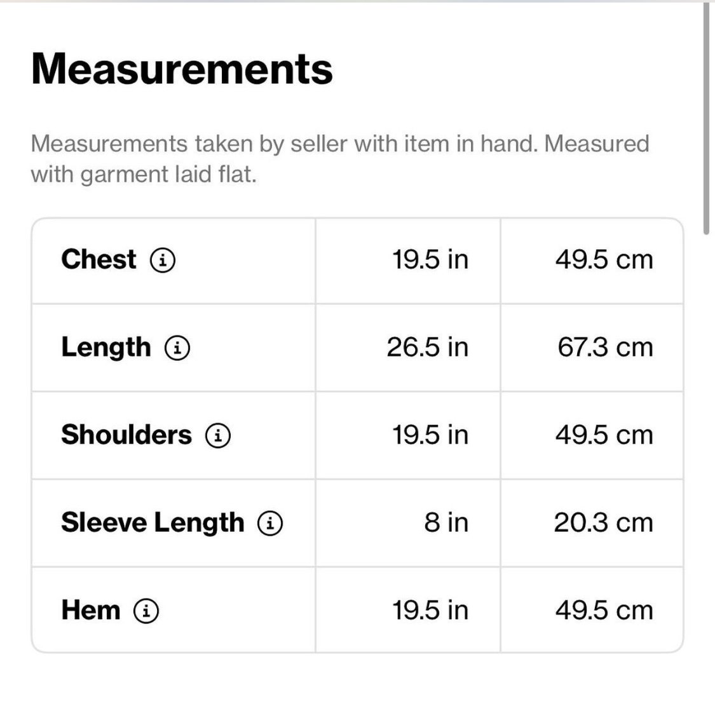Image resolution: width=715 pixels, height=713 pixels.
Task: Open the Shoulders measurement info icon
Action: [x=218, y=435]
